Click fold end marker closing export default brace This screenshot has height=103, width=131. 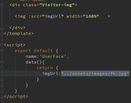(2, 91)
